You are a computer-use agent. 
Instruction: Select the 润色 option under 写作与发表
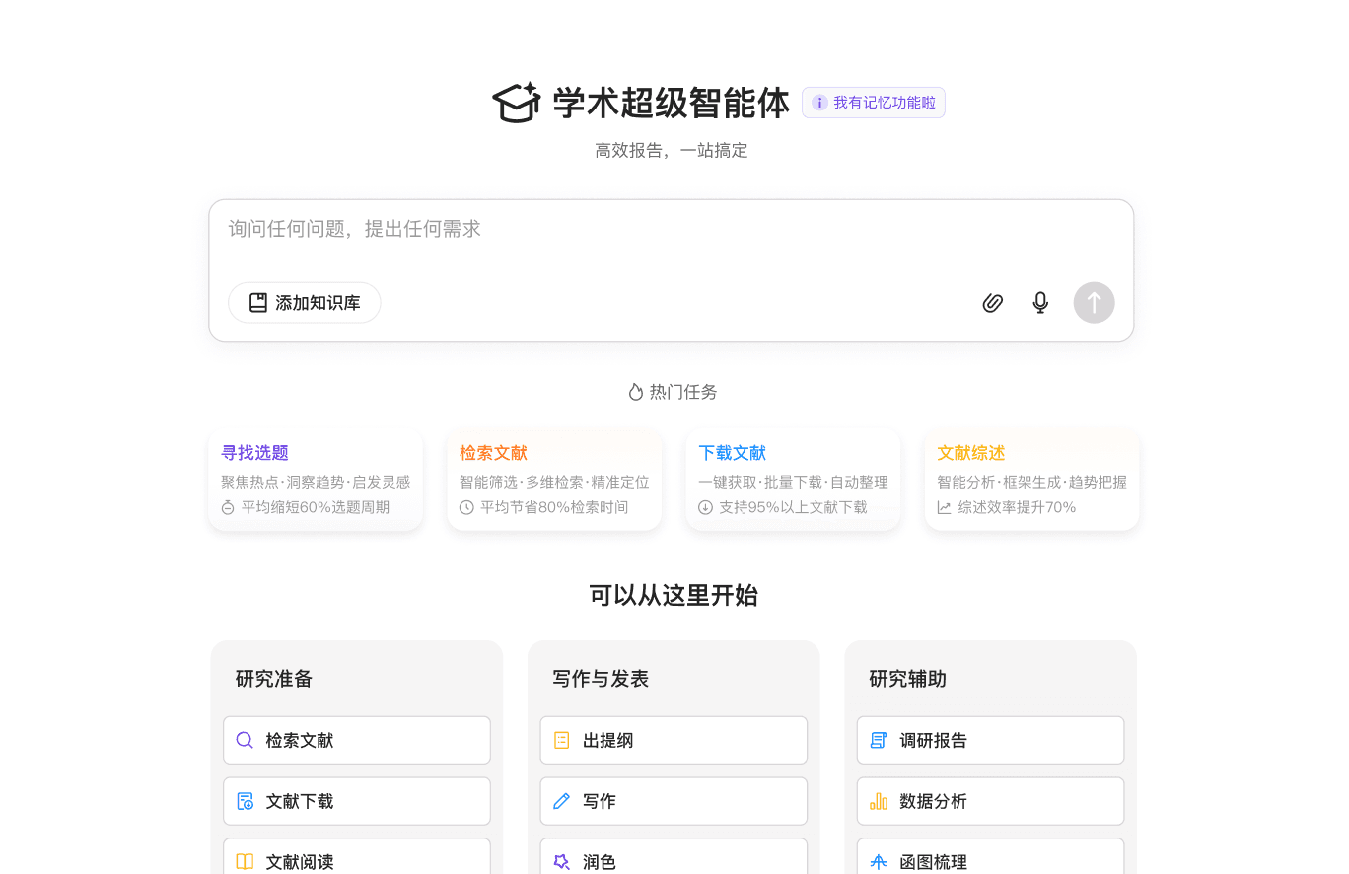coord(674,861)
